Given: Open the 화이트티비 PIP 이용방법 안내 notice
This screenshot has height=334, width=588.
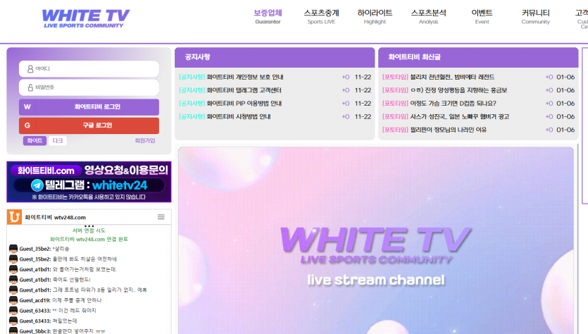Looking at the screenshot, I should 244,104.
